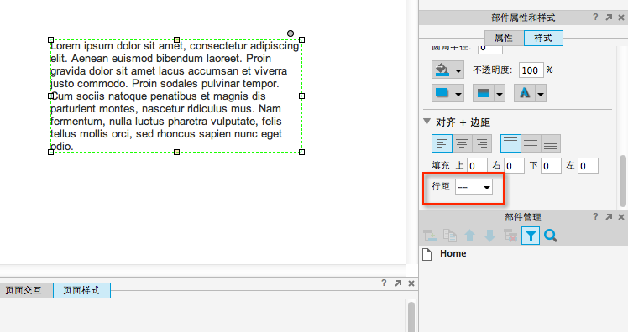Click the inner shadow icon
The image size is (628, 332).
point(484,93)
